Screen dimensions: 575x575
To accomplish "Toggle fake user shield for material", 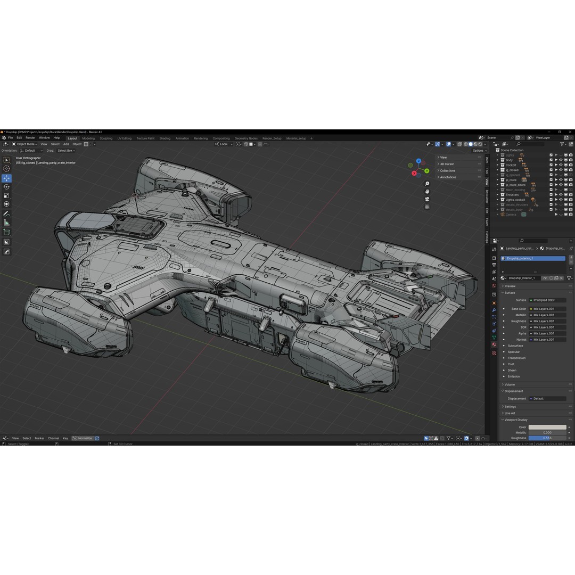I will point(551,278).
